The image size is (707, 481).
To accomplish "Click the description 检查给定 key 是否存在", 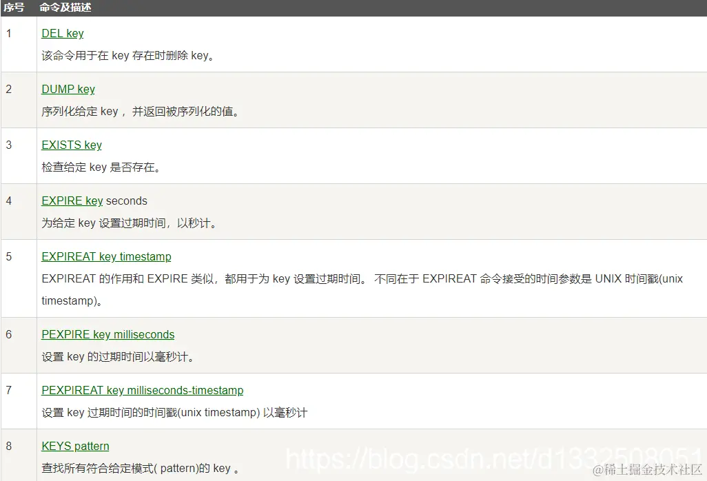I will click(101, 167).
